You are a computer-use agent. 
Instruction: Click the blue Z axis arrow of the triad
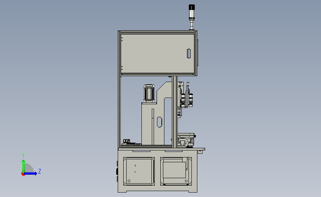pyautogui.click(x=31, y=174)
